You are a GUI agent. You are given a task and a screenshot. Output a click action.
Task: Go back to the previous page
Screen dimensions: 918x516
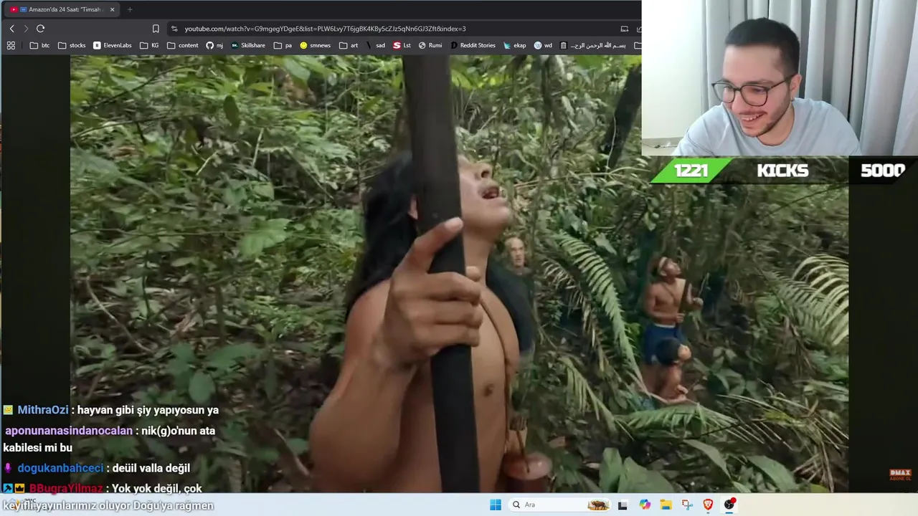(11, 29)
